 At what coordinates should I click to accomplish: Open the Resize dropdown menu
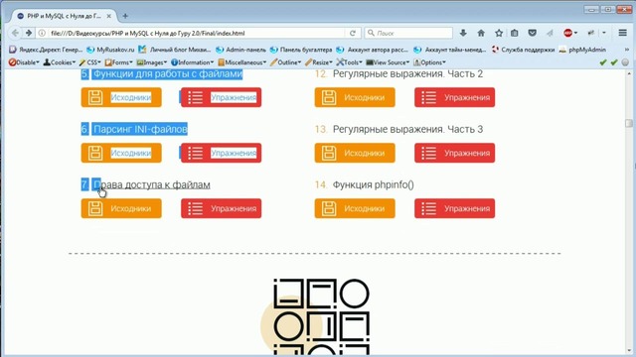pyautogui.click(x=319, y=62)
